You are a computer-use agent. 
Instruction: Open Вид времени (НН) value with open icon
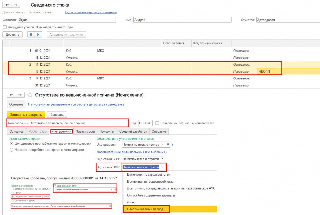(115, 189)
